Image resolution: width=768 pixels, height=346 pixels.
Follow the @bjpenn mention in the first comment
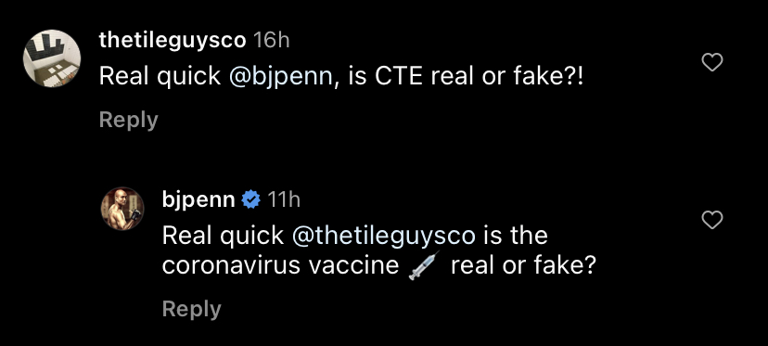[281, 76]
